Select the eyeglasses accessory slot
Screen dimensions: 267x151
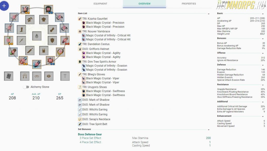pyautogui.click(x=37, y=76)
